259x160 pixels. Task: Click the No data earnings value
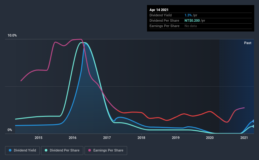pos(191,26)
